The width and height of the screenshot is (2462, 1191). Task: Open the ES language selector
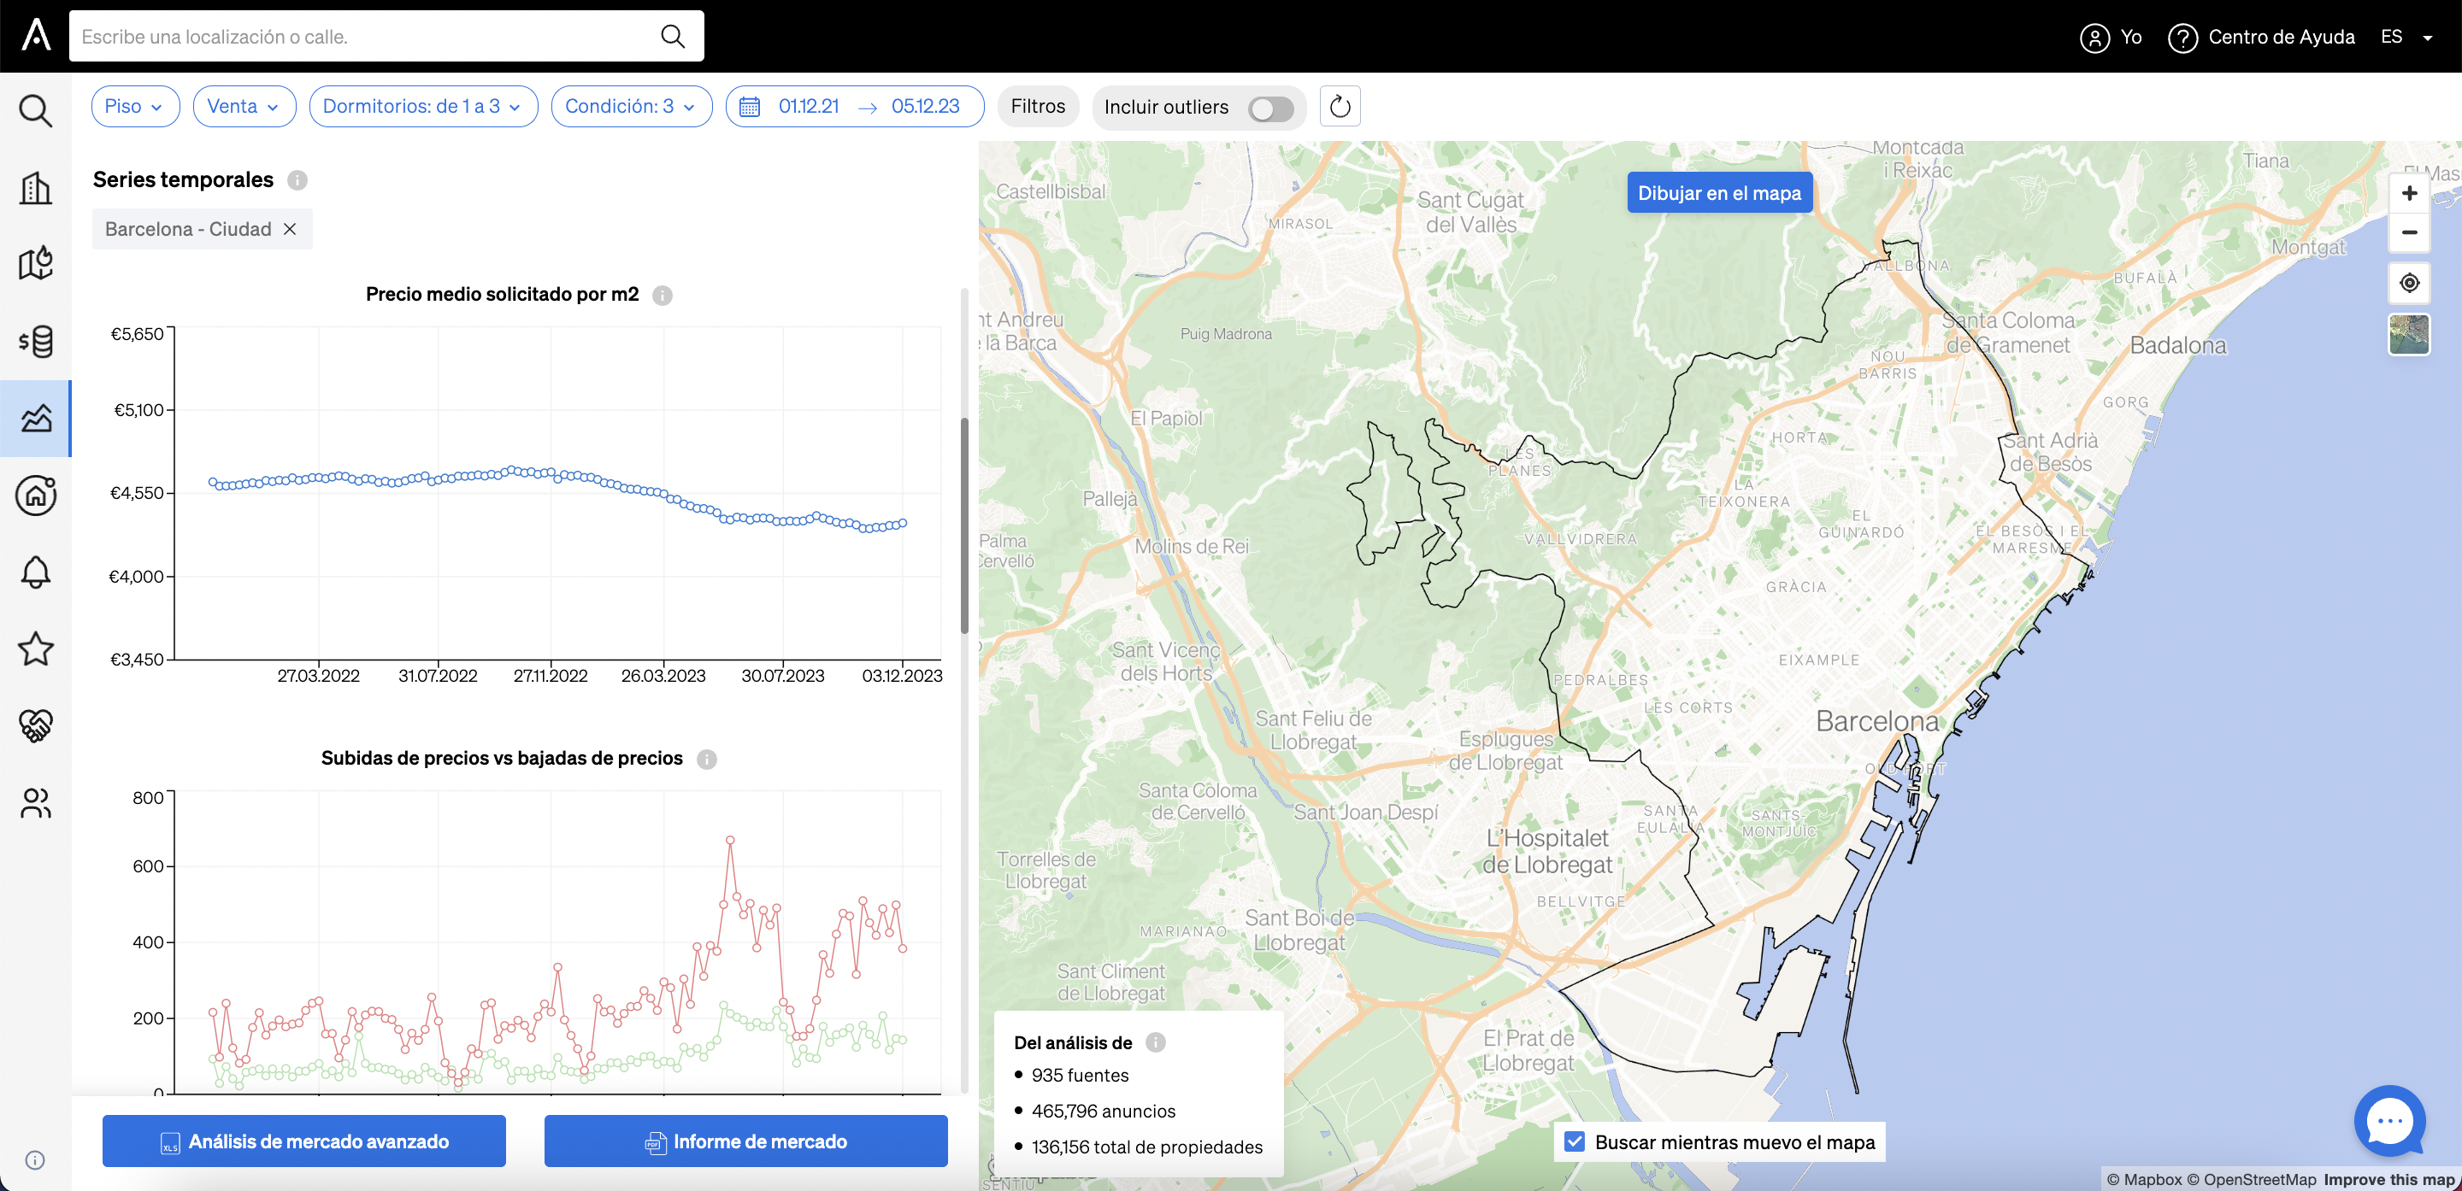tap(2406, 38)
